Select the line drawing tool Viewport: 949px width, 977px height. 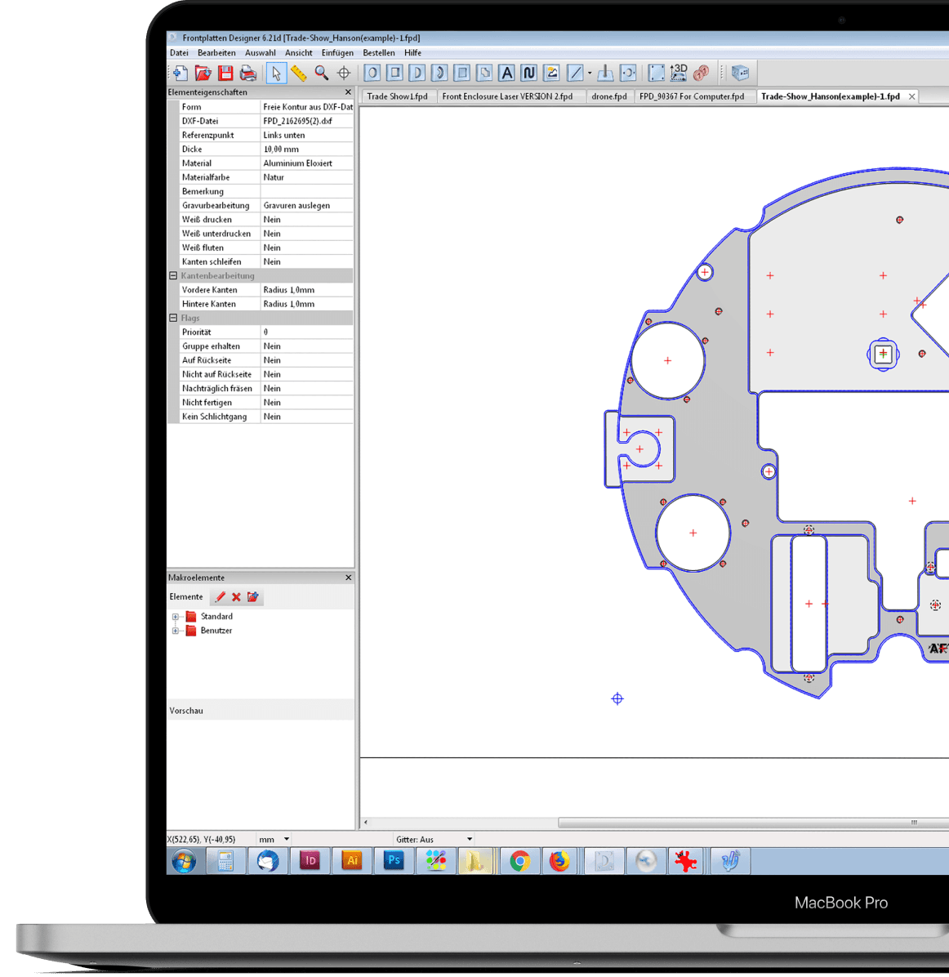574,73
